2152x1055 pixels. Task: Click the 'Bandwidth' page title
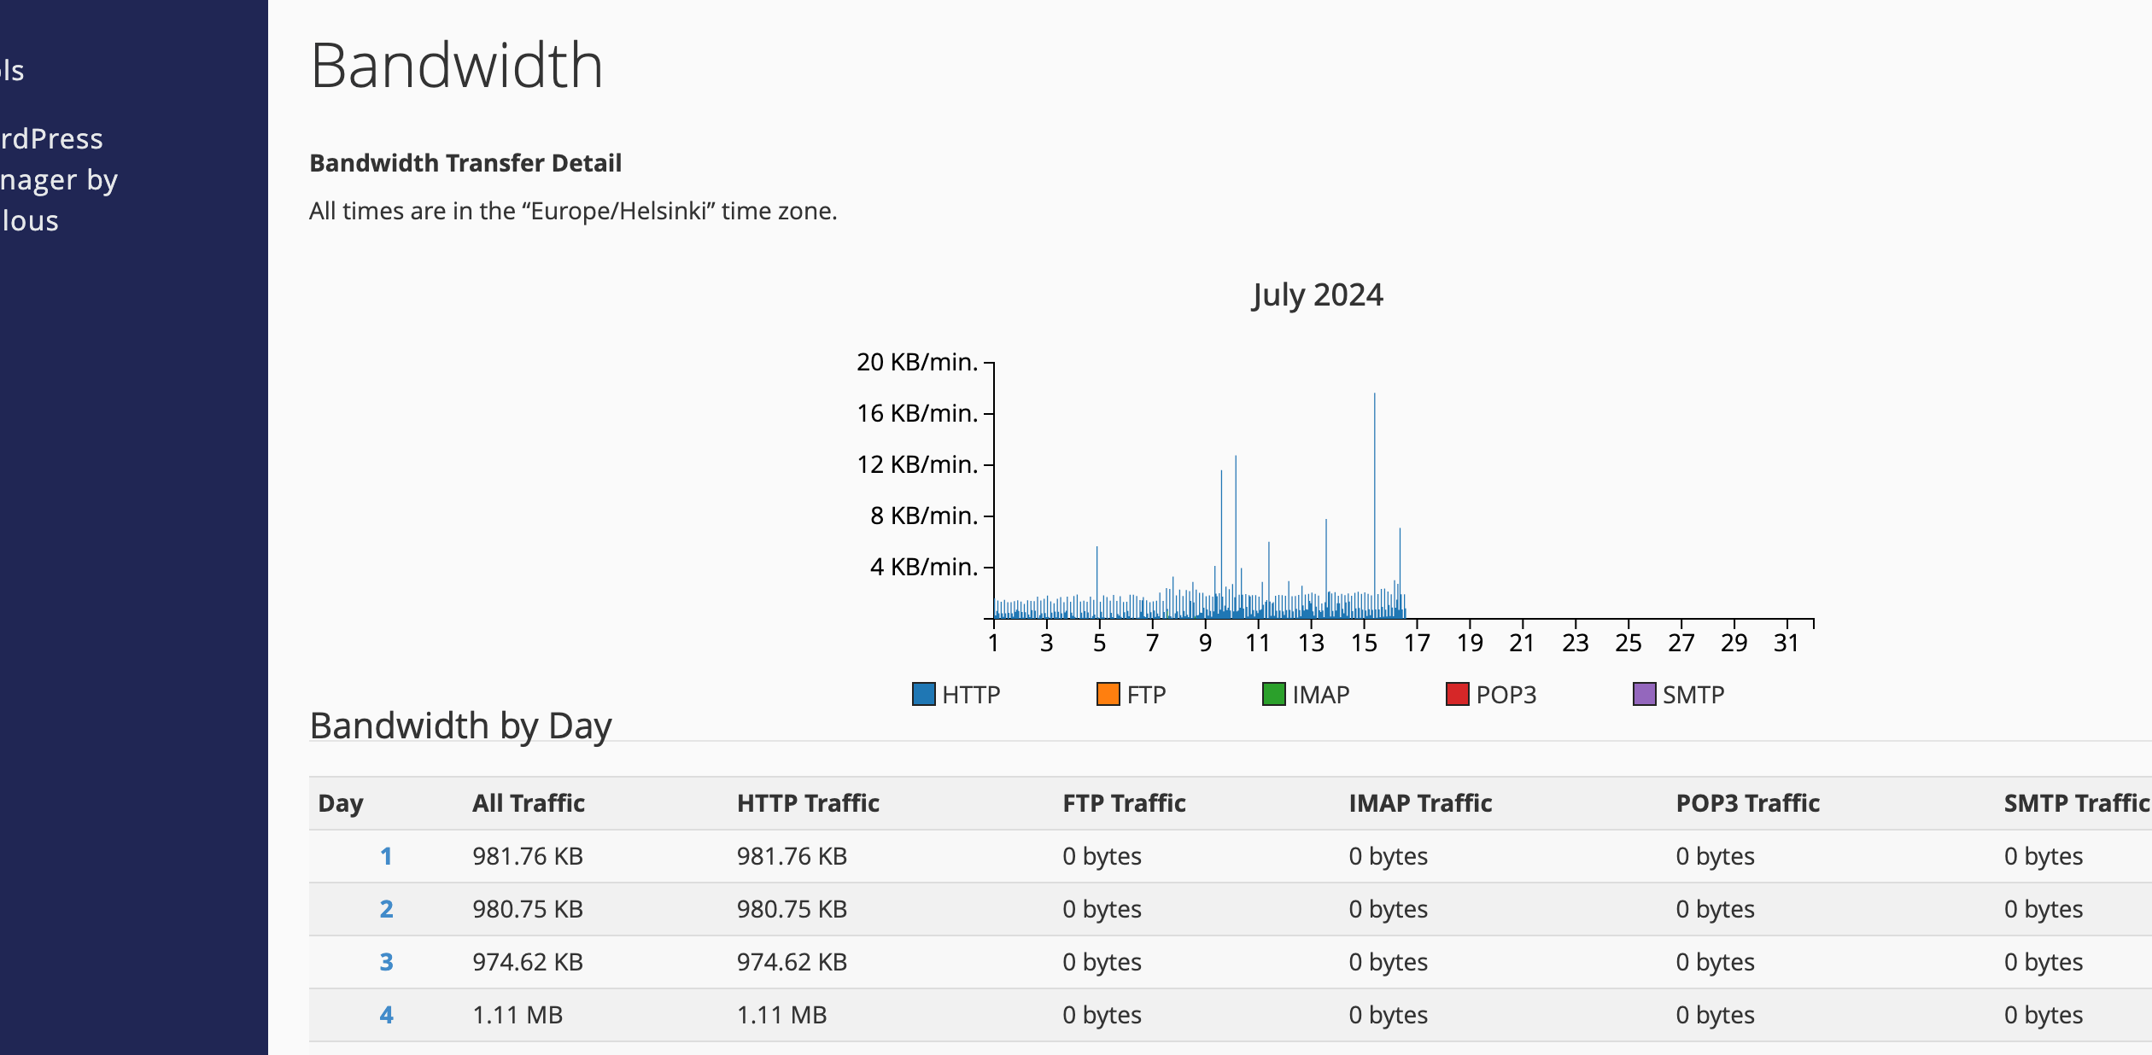pyautogui.click(x=457, y=65)
